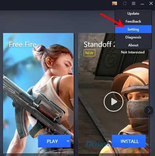Open the orange card icon in title bar

pos(114,3)
